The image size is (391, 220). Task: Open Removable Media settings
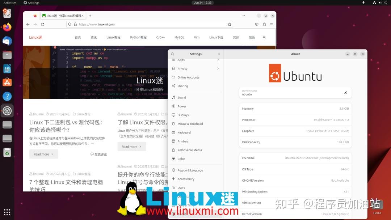click(190, 150)
